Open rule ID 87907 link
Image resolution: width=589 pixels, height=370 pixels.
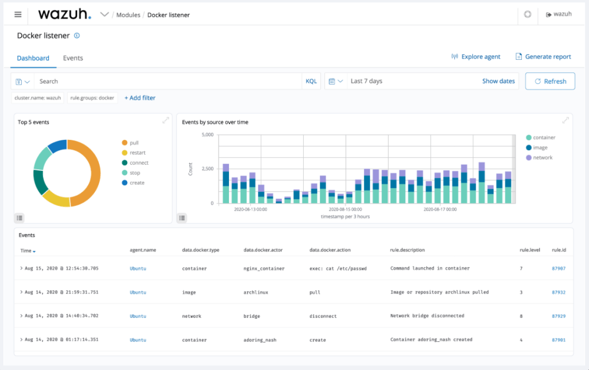pos(559,268)
